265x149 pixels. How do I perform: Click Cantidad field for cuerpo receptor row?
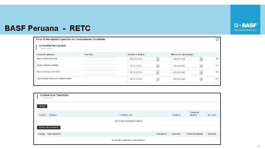tap(100, 79)
